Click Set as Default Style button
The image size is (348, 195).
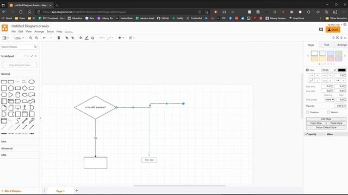[326, 127]
